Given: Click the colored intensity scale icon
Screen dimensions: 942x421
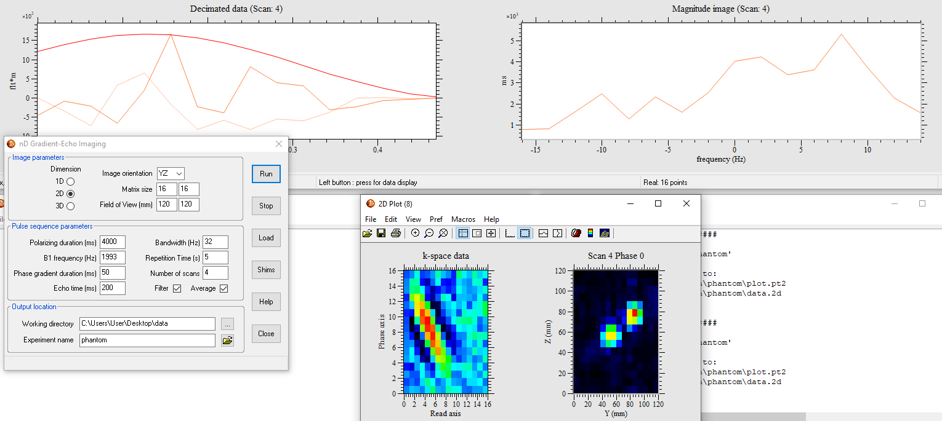Looking at the screenshot, I should [590, 233].
